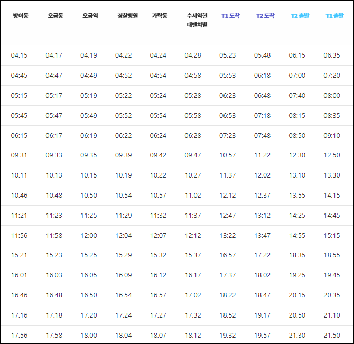The image size is (354, 344).
Task: Select the 17:20 cell in 오금역 column
Action: click(89, 315)
